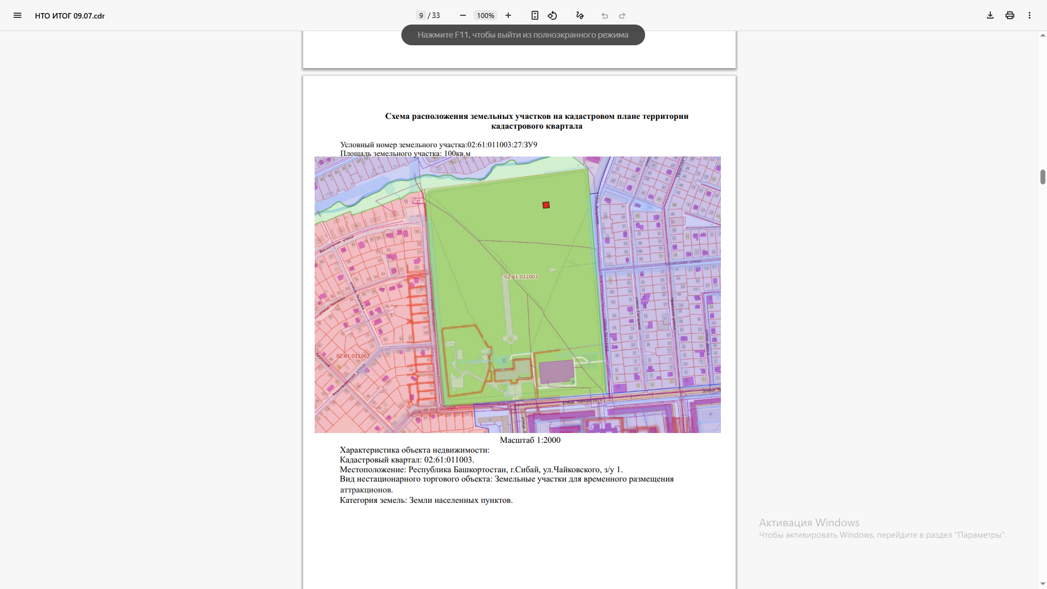Redo the annotation action
1047x589 pixels.
(x=622, y=15)
